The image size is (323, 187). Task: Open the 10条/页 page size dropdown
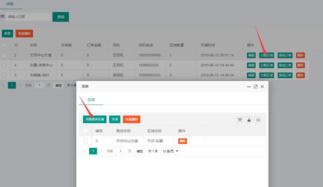click(x=170, y=151)
